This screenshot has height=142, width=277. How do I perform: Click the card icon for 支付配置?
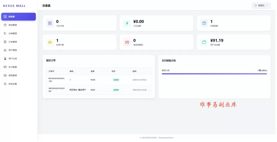tap(5, 67)
